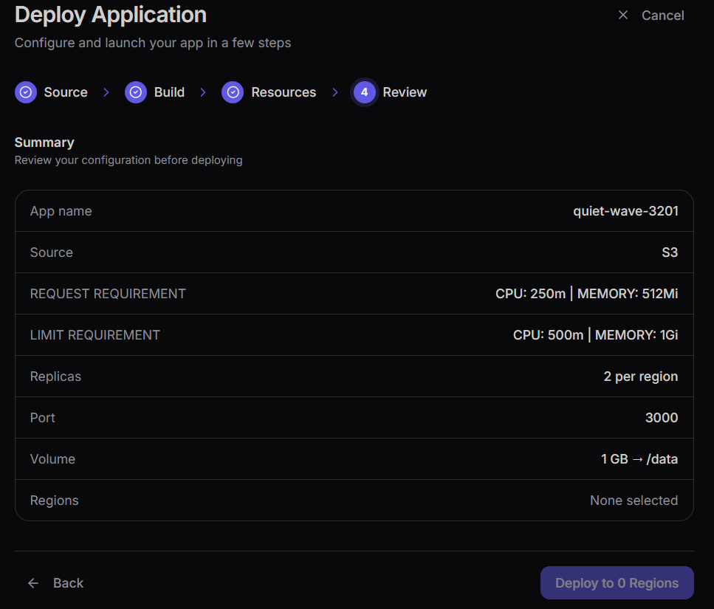714x609 pixels.
Task: Click the Source step checkmark icon
Action: click(x=26, y=92)
